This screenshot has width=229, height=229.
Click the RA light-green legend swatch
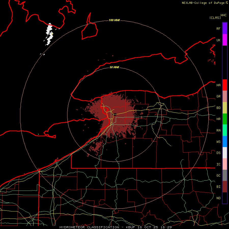point(225,130)
